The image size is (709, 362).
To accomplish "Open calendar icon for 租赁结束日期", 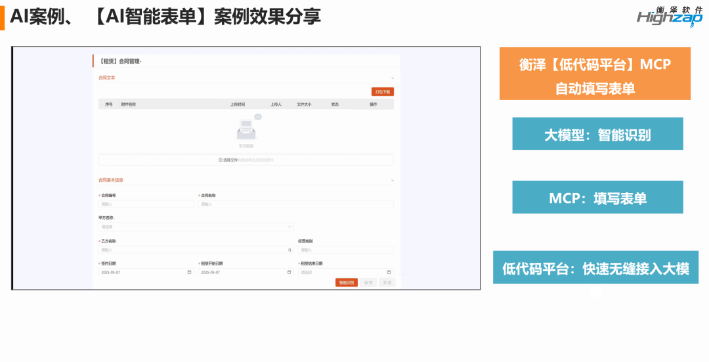I will pos(389,272).
